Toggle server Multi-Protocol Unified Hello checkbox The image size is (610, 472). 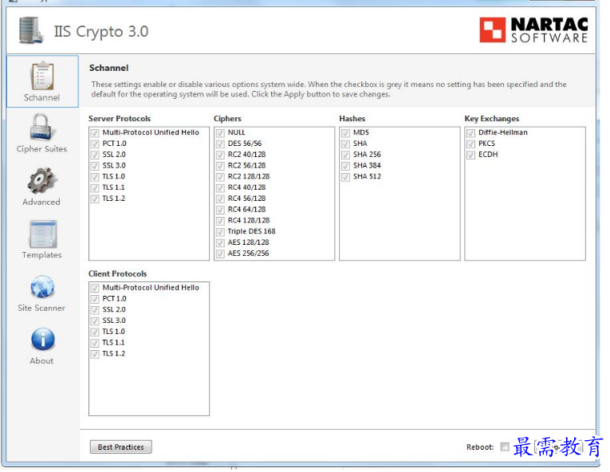point(95,132)
